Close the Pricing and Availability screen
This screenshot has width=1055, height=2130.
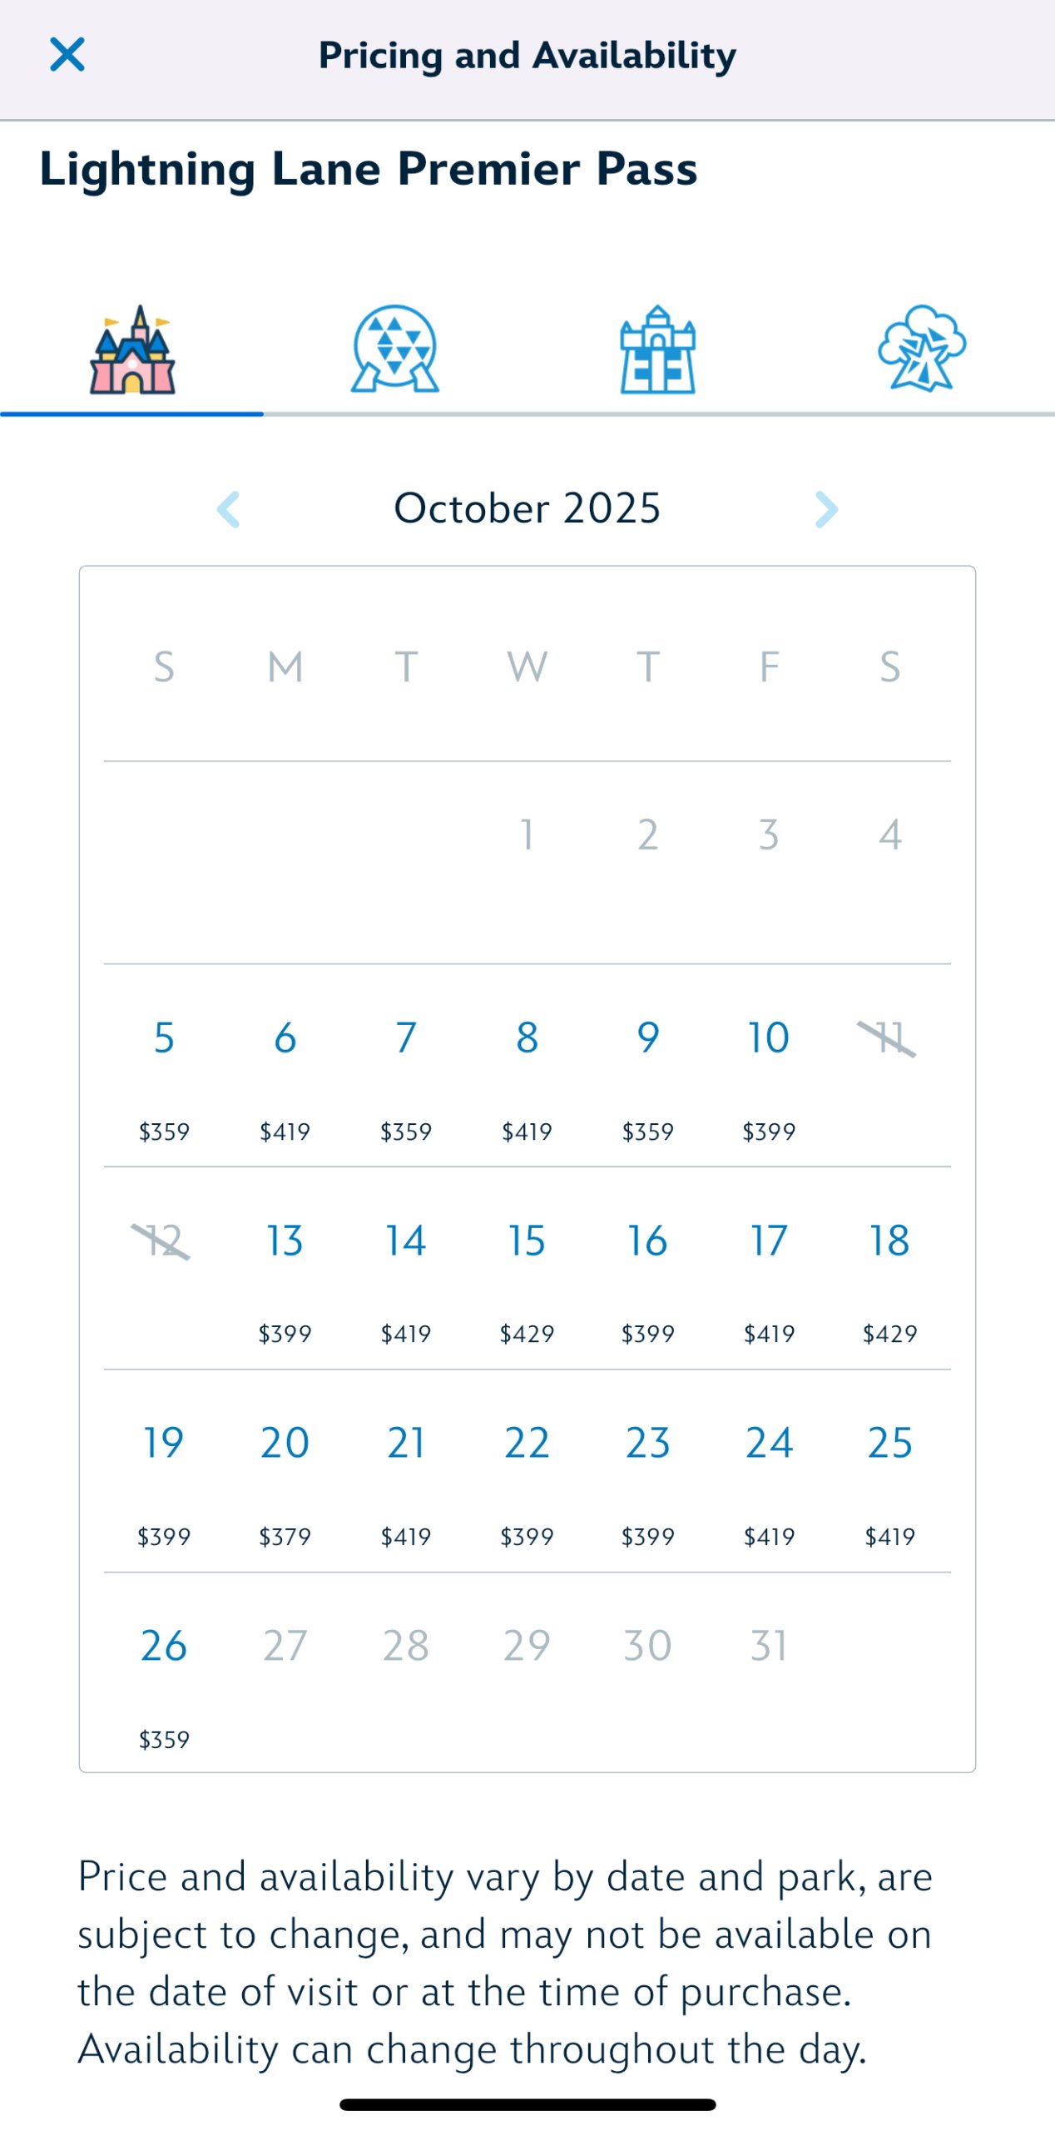67,55
